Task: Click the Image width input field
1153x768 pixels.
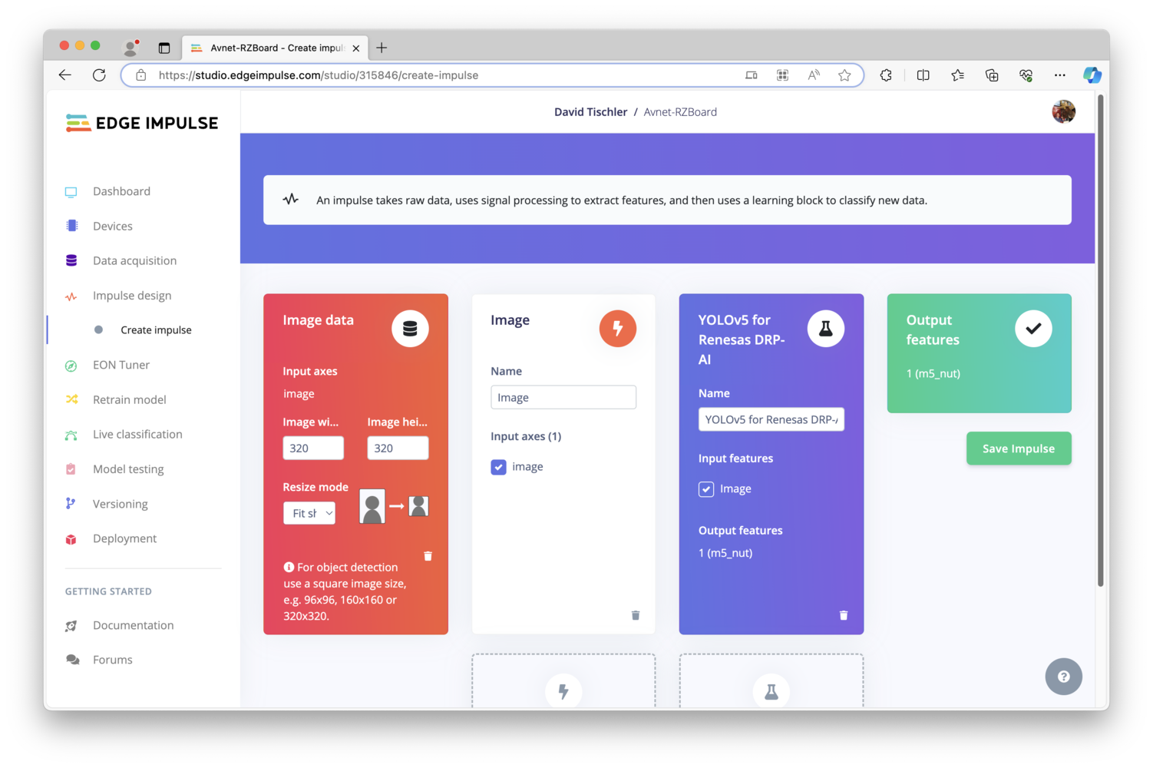Action: point(313,448)
